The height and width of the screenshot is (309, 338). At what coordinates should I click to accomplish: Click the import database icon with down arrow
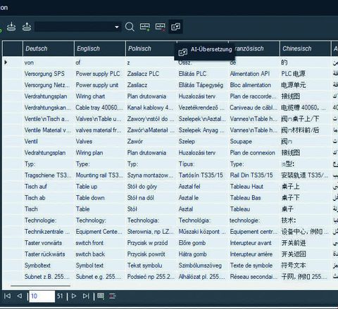(11, 27)
